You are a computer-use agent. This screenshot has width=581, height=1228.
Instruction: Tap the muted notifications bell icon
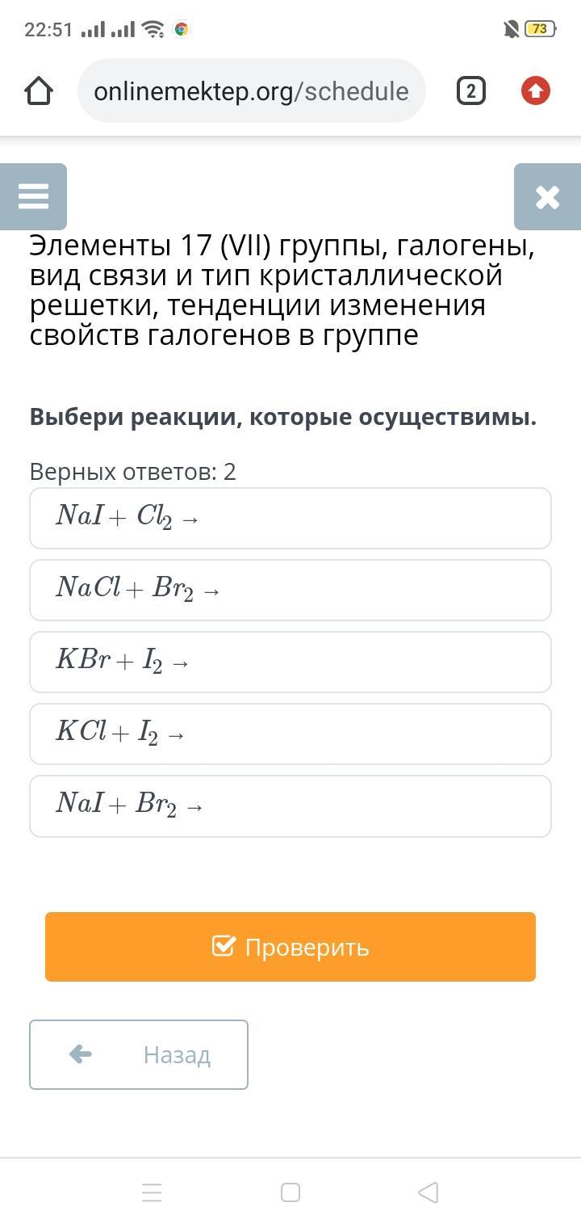coord(511,30)
